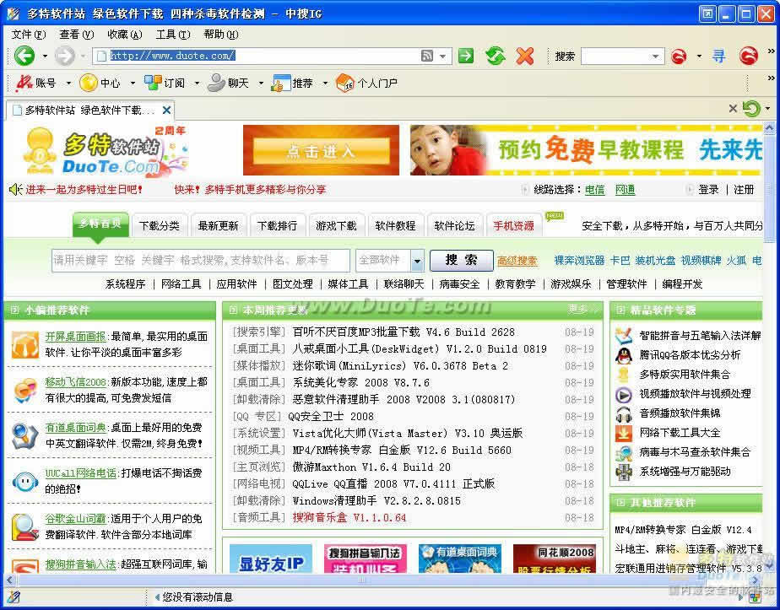This screenshot has height=610, width=780.
Task: Click the 搜 索 search button
Action: 461,260
